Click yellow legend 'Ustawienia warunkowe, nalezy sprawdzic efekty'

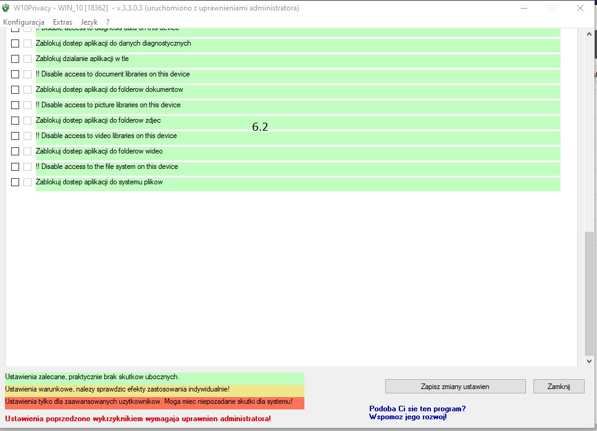click(x=154, y=390)
